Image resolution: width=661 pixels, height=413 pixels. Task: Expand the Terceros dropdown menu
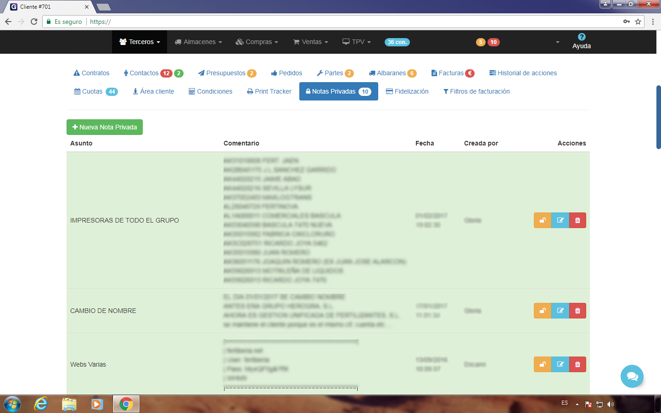coord(140,42)
